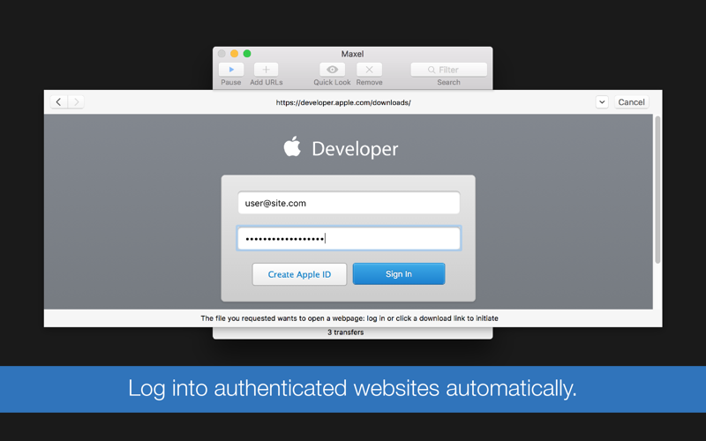Click the "file you requested" message text
Viewport: 706px width, 441px height.
coord(349,318)
